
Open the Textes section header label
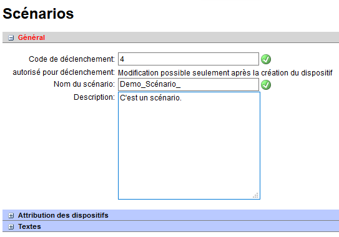(29, 226)
